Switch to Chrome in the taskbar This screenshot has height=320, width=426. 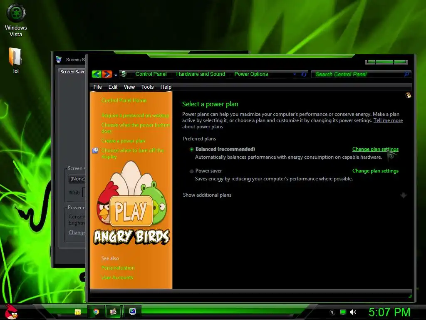point(96,312)
